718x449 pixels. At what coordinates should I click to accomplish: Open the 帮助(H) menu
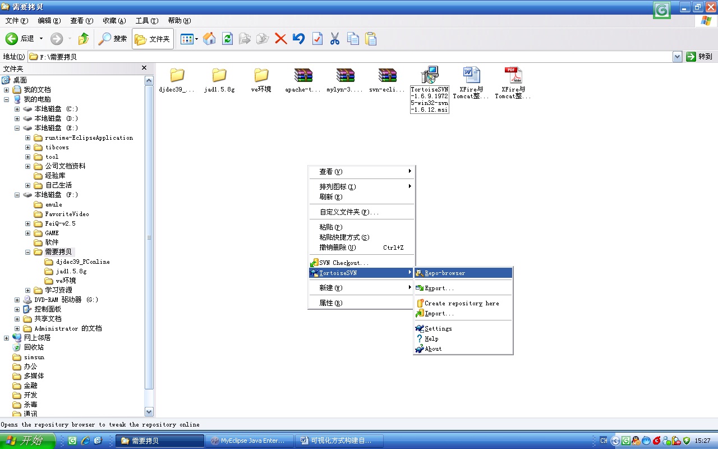(x=179, y=21)
